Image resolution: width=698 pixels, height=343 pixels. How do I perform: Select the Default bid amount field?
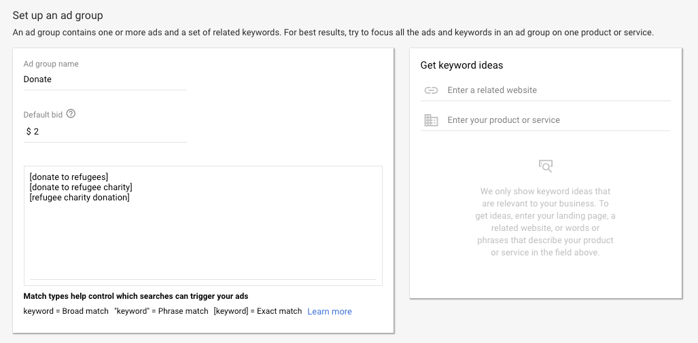point(105,132)
